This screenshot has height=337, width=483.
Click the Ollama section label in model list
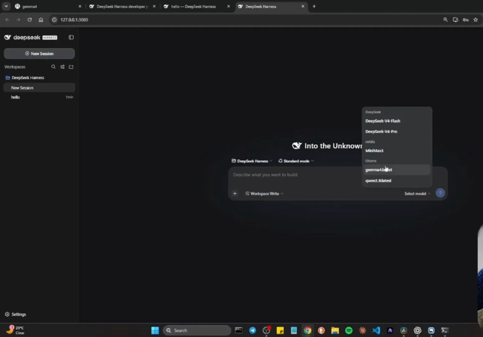click(x=371, y=161)
